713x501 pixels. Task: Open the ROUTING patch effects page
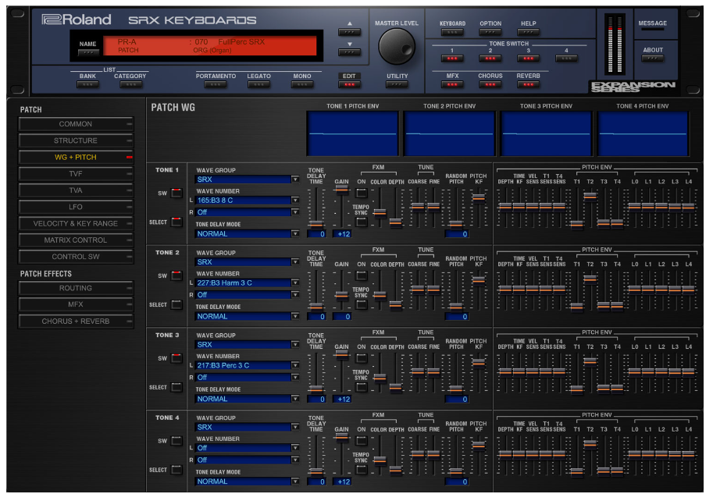point(76,288)
